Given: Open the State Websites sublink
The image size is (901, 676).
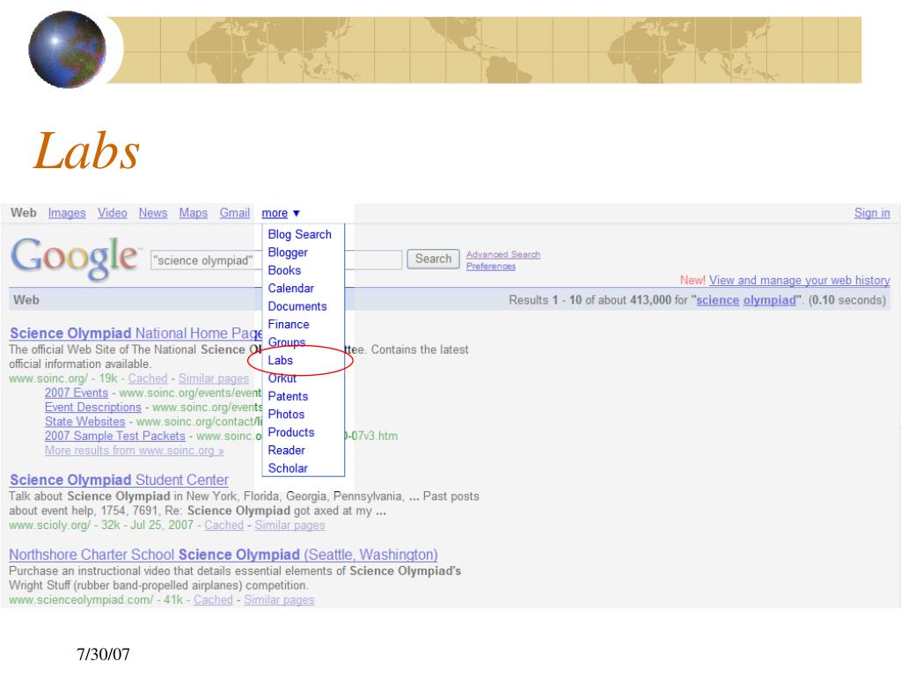Looking at the screenshot, I should click(85, 422).
